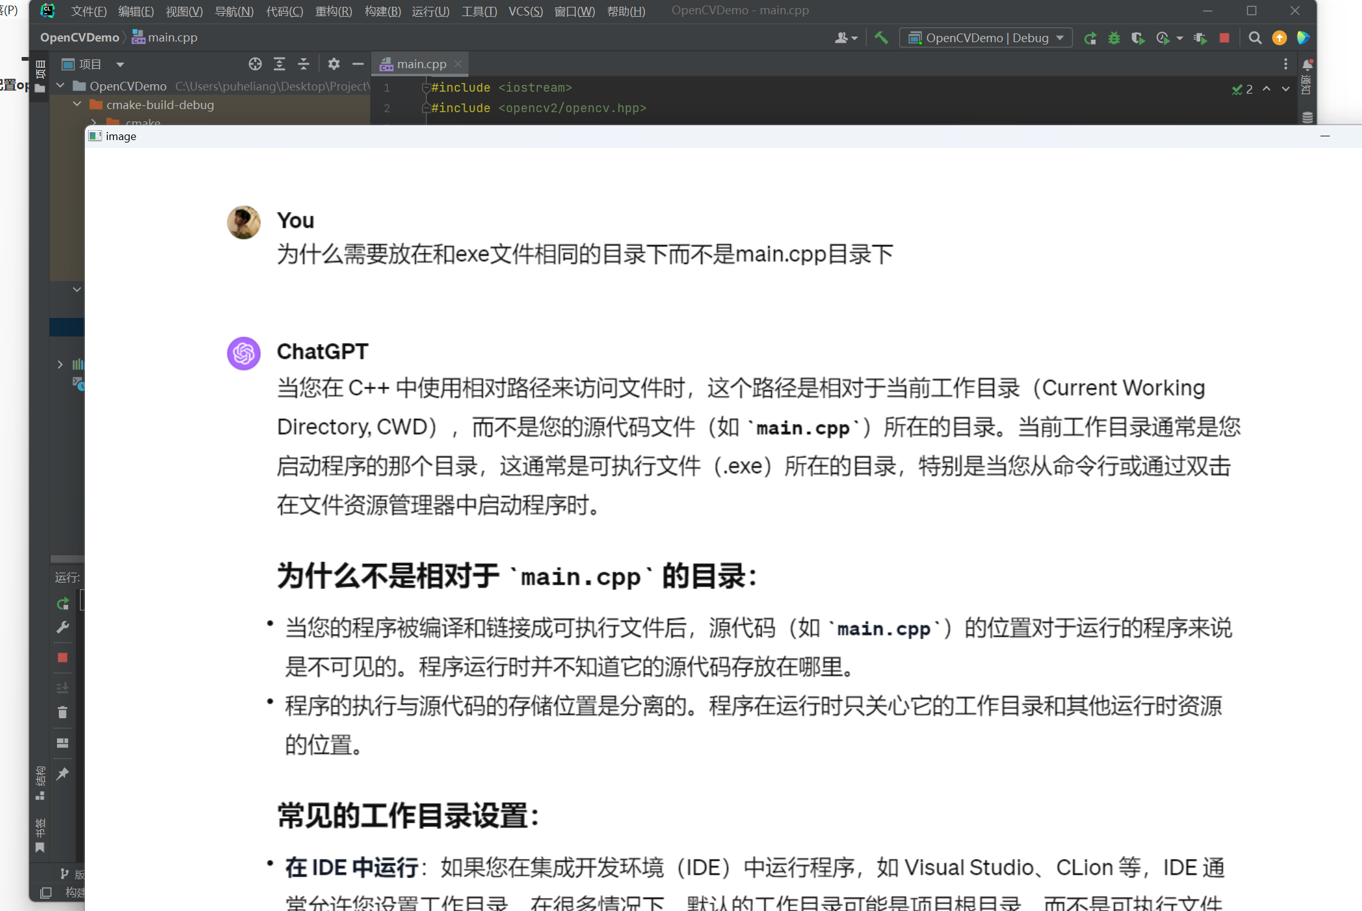The width and height of the screenshot is (1362, 911).
Task: Close the main.cpp editor tab
Action: coord(458,64)
